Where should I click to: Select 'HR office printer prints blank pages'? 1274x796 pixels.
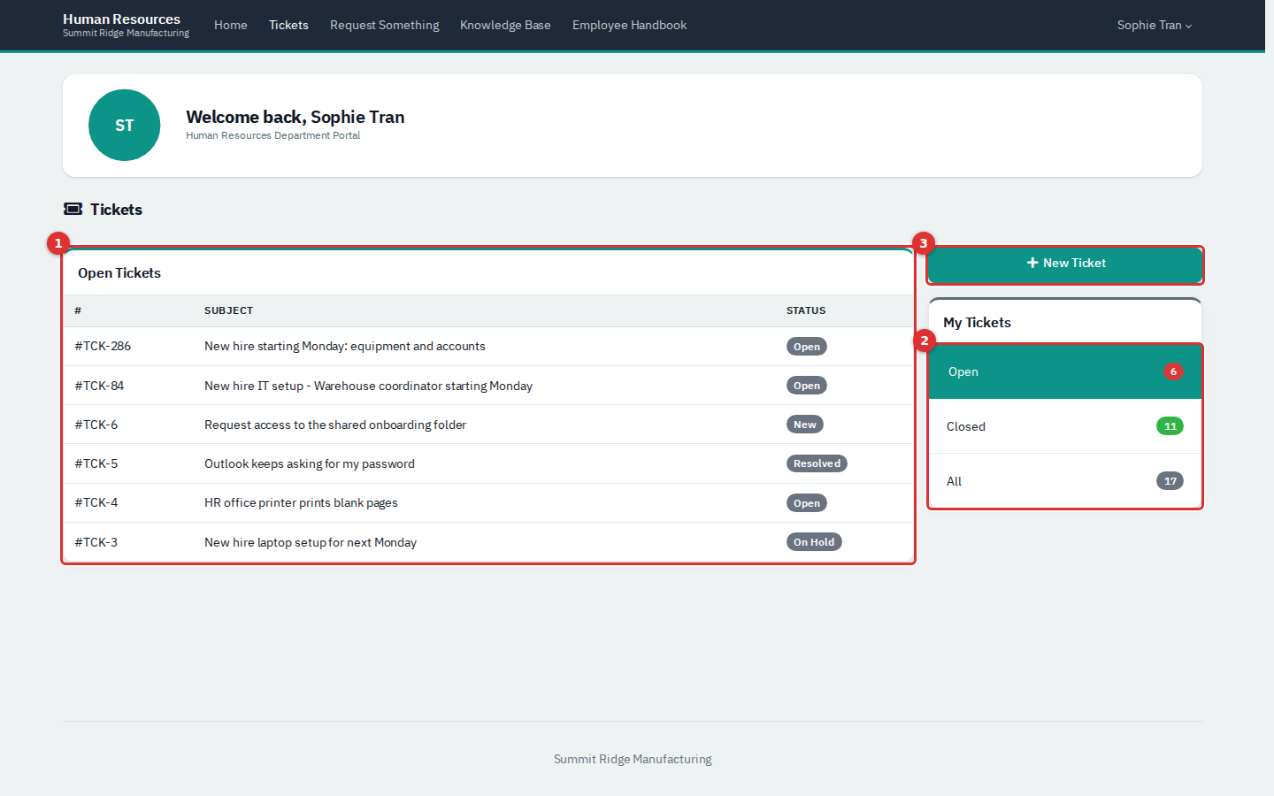(x=301, y=502)
